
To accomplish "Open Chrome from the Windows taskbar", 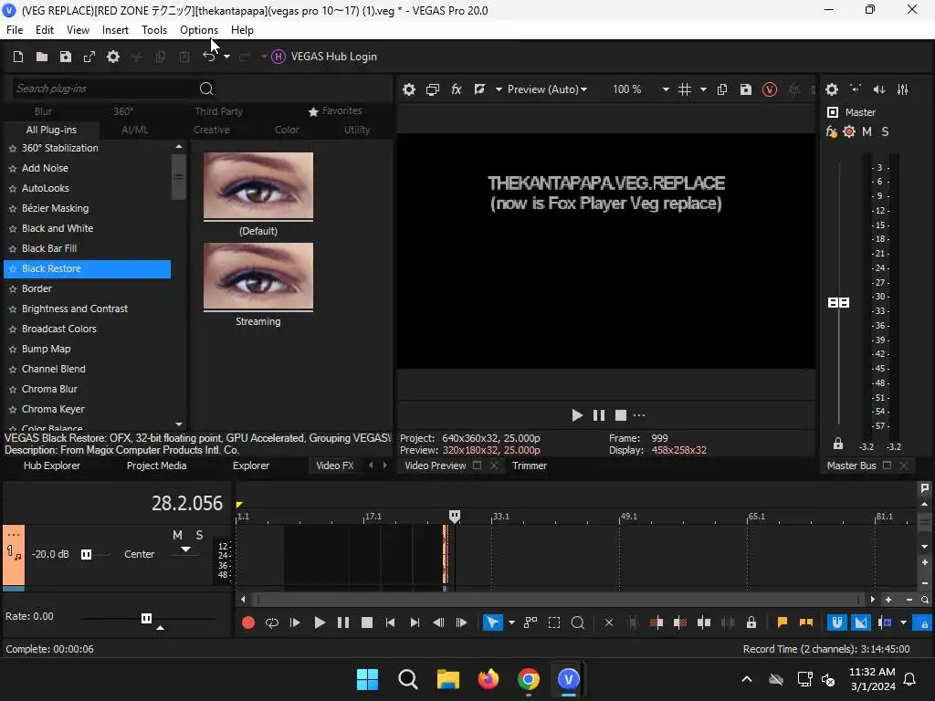I will point(529,679).
